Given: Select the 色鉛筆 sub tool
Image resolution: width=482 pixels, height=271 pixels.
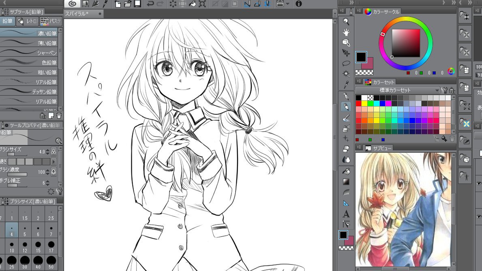Looking at the screenshot, I should (29, 62).
